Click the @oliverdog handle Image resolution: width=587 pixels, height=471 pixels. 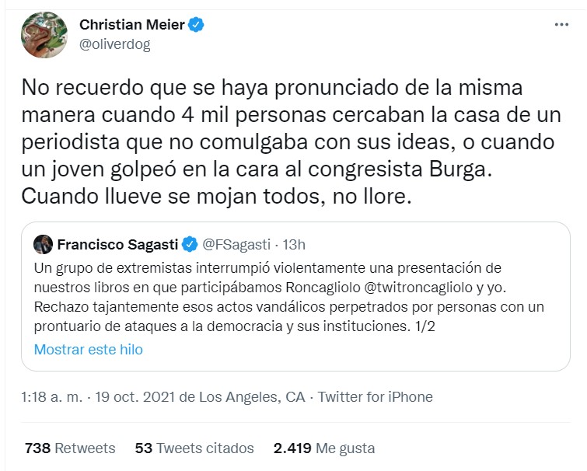tap(115, 44)
